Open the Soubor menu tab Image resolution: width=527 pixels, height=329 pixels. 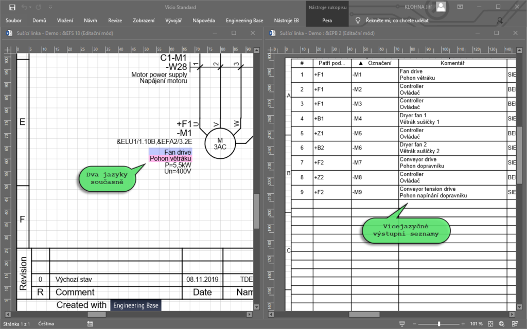pos(14,21)
